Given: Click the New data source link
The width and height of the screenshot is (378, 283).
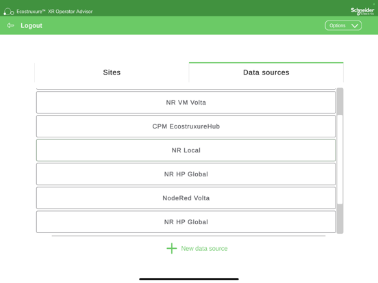Looking at the screenshot, I should point(204,248).
